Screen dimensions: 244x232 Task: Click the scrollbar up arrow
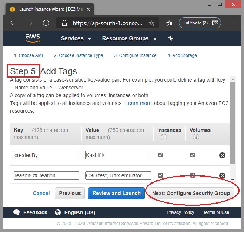pyautogui.click(x=233, y=79)
